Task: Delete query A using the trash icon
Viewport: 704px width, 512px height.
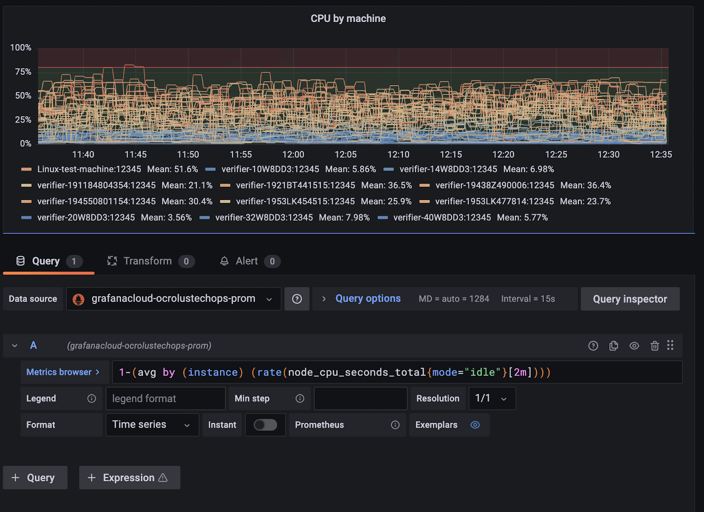Action: [655, 346]
